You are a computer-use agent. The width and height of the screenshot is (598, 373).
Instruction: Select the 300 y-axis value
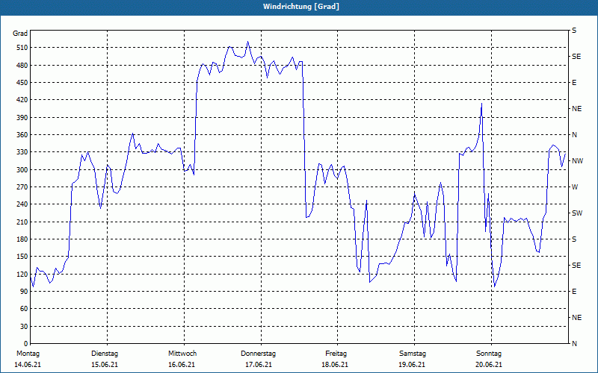22,170
